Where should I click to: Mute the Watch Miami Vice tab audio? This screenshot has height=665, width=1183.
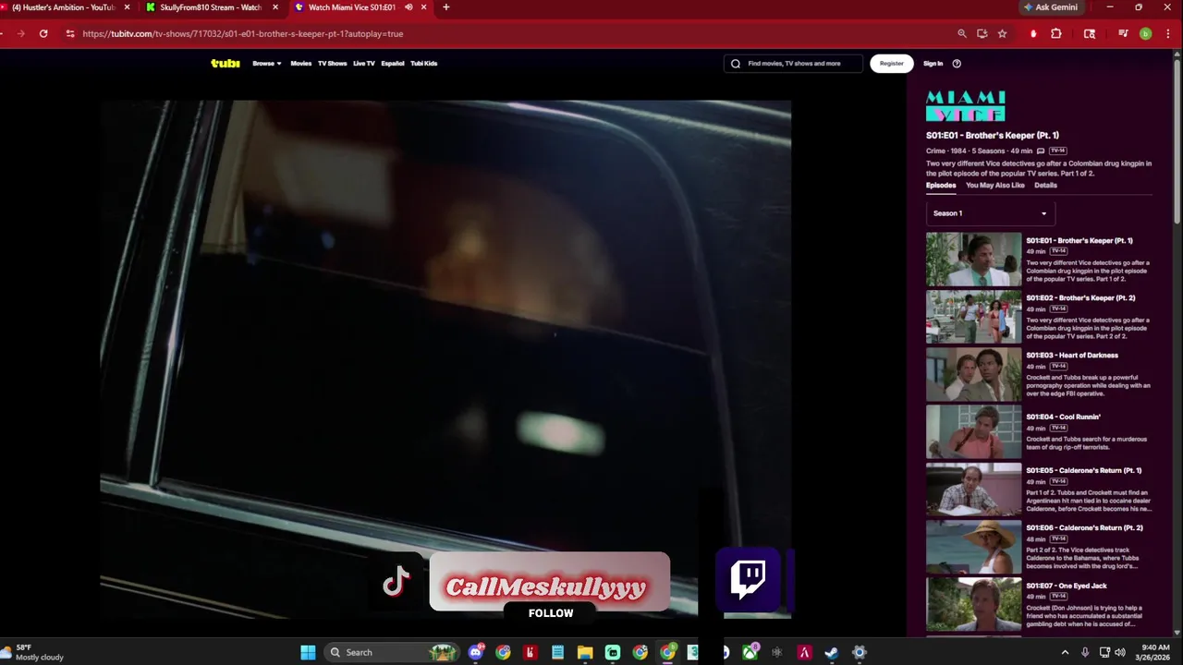pyautogui.click(x=409, y=7)
